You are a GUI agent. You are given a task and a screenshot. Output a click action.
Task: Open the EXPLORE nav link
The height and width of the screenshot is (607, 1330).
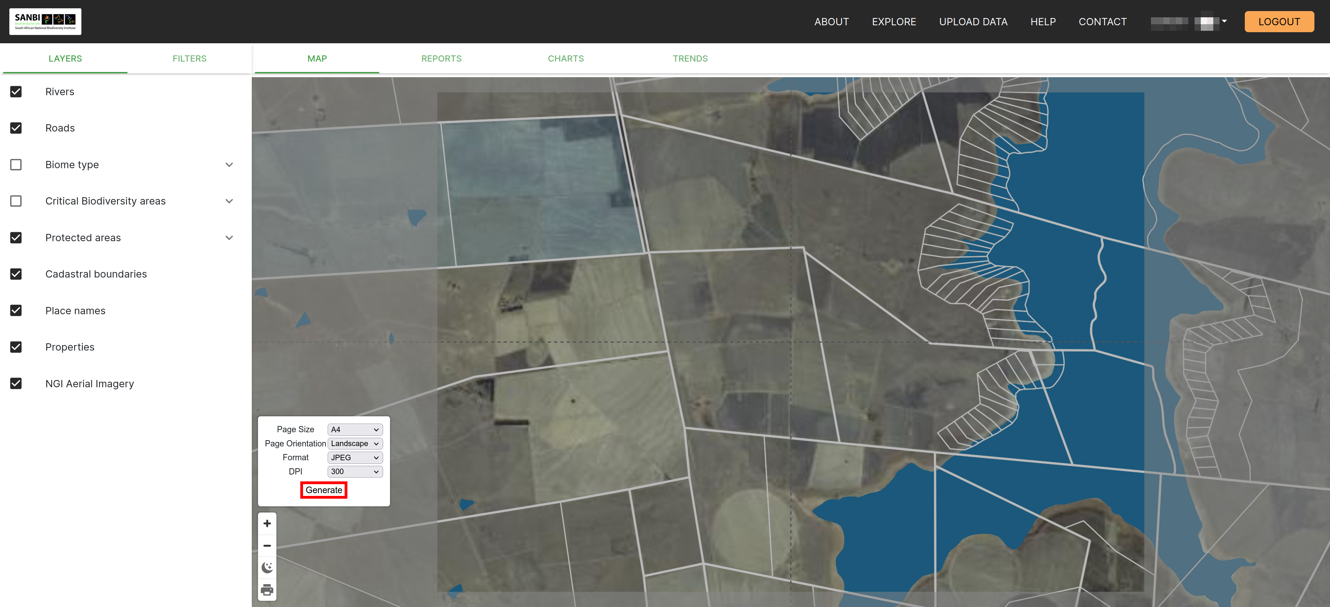click(894, 22)
